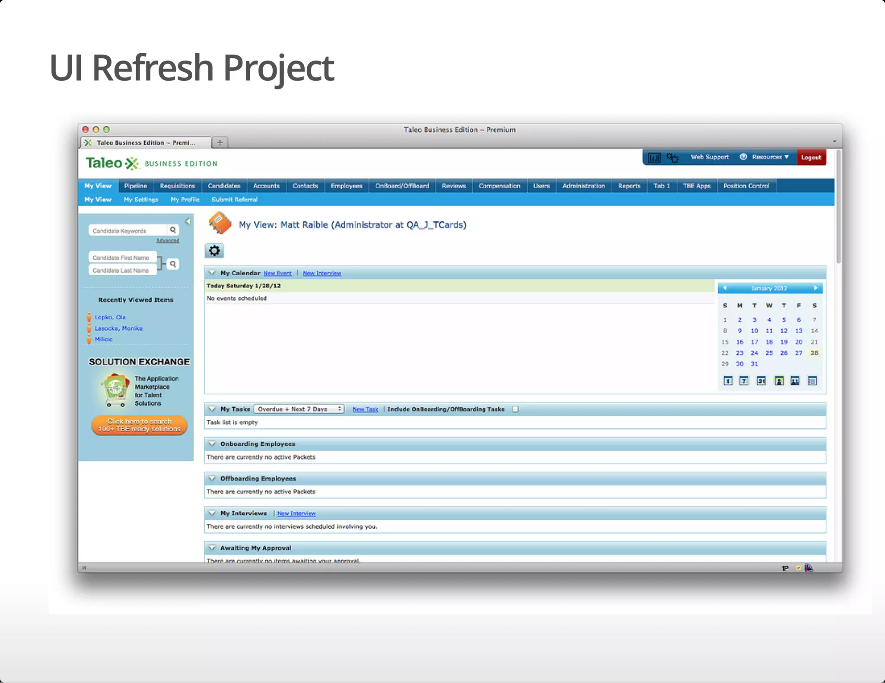The image size is (885, 683).
Task: Click the Candidate First Name field
Action: click(122, 258)
